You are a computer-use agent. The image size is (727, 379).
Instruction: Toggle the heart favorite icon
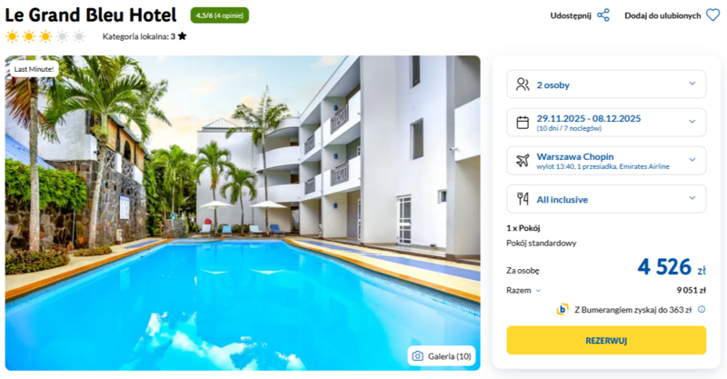tap(713, 15)
